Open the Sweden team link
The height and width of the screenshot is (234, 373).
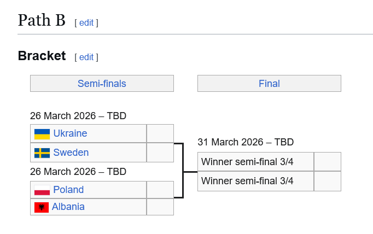point(71,153)
